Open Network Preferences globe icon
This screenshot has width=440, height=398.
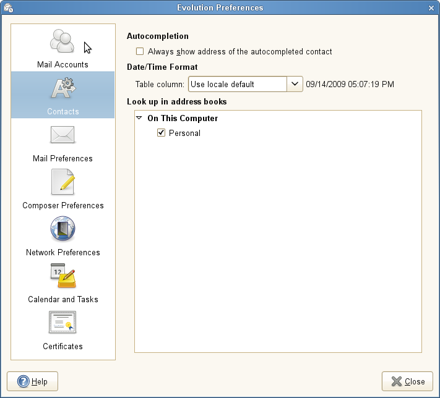click(63, 229)
